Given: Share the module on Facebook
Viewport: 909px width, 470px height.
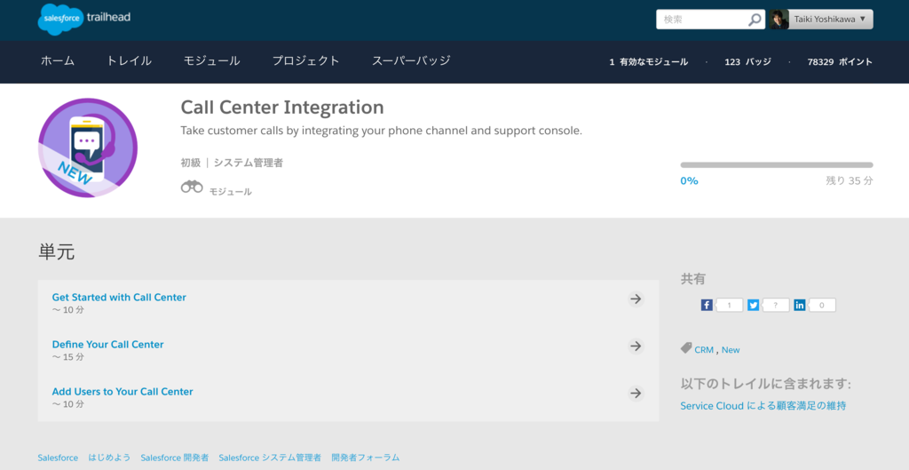Looking at the screenshot, I should (707, 305).
